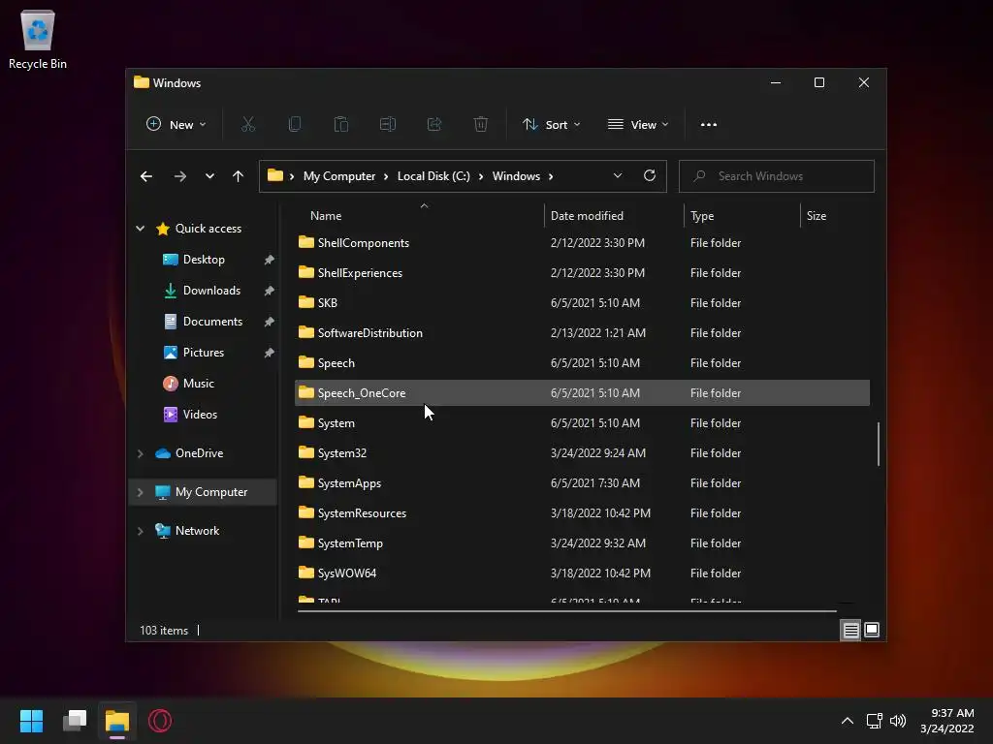This screenshot has height=744, width=993.
Task: Select the Speech folder row
Action: 582,363
